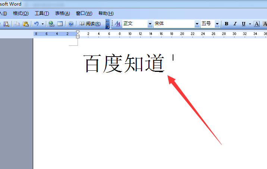Click the style box showing 正文
267x169 pixels.
pos(135,23)
